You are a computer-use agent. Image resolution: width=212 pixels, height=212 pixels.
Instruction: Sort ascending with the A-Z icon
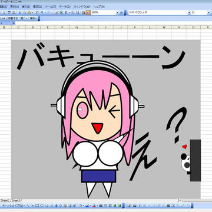(72, 12)
